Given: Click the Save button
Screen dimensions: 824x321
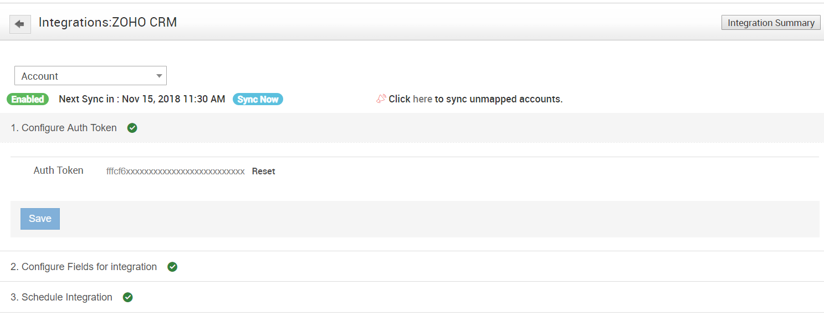Looking at the screenshot, I should pos(40,219).
